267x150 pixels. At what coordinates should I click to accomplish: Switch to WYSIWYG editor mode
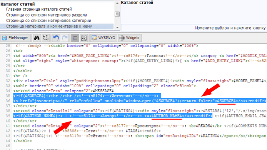(103, 38)
